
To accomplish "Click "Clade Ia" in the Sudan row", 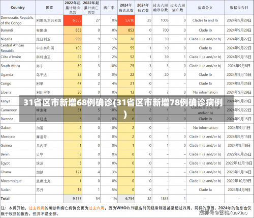I will pyautogui.click(x=205, y=189).
